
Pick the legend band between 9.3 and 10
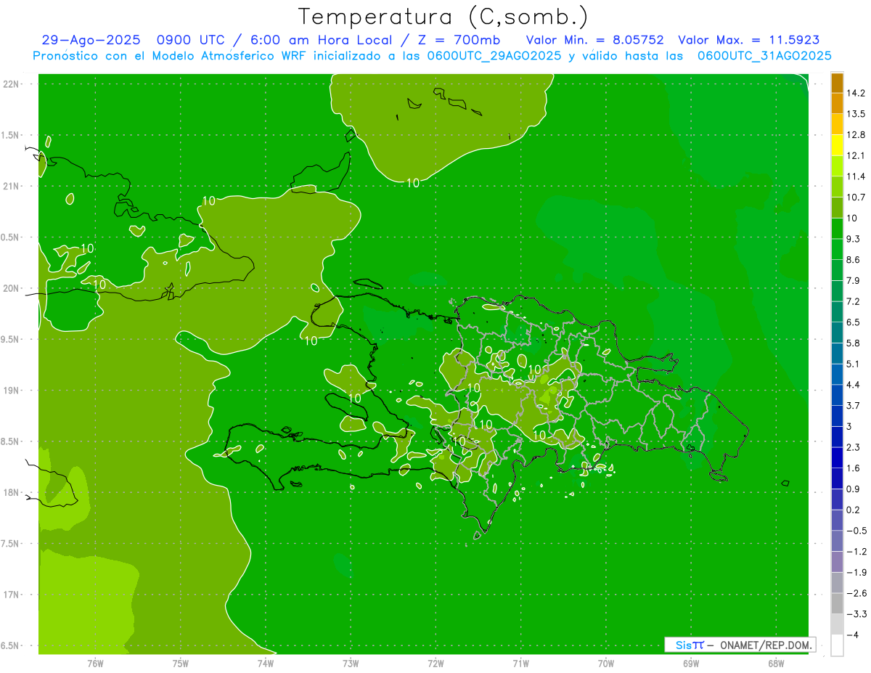(837, 229)
